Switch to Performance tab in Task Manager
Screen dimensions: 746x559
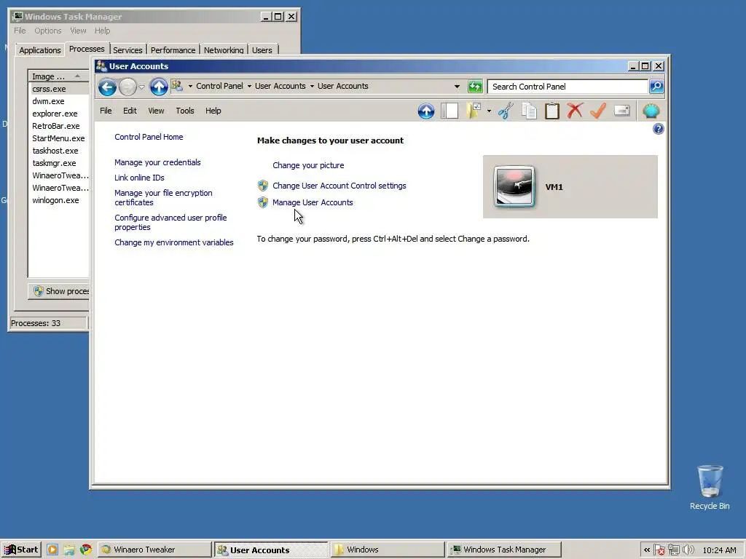point(173,50)
